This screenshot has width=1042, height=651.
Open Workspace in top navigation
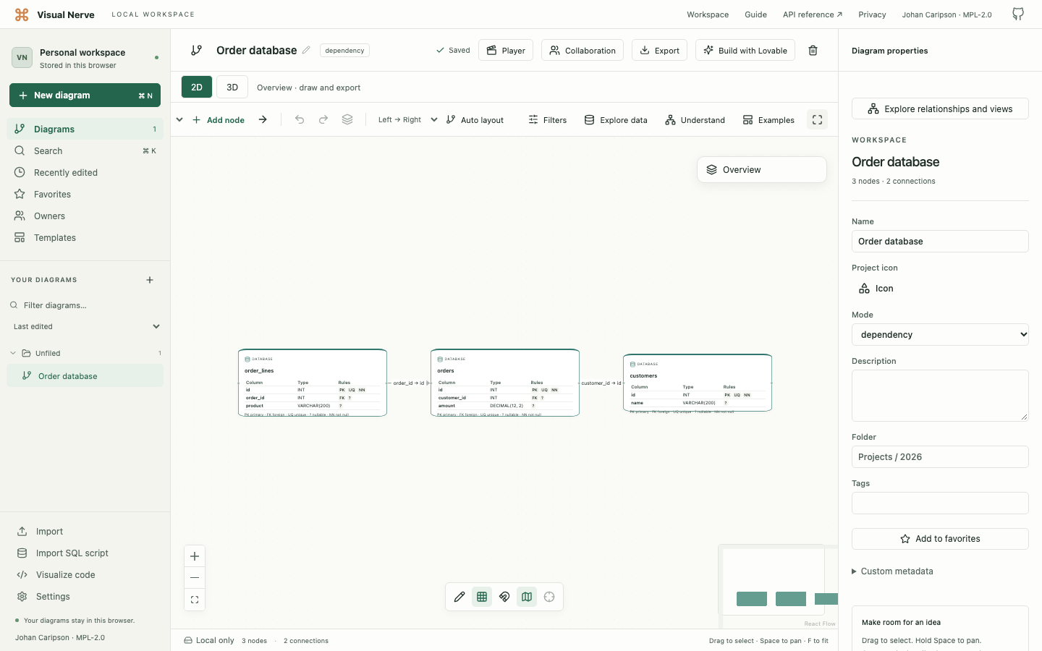708,14
